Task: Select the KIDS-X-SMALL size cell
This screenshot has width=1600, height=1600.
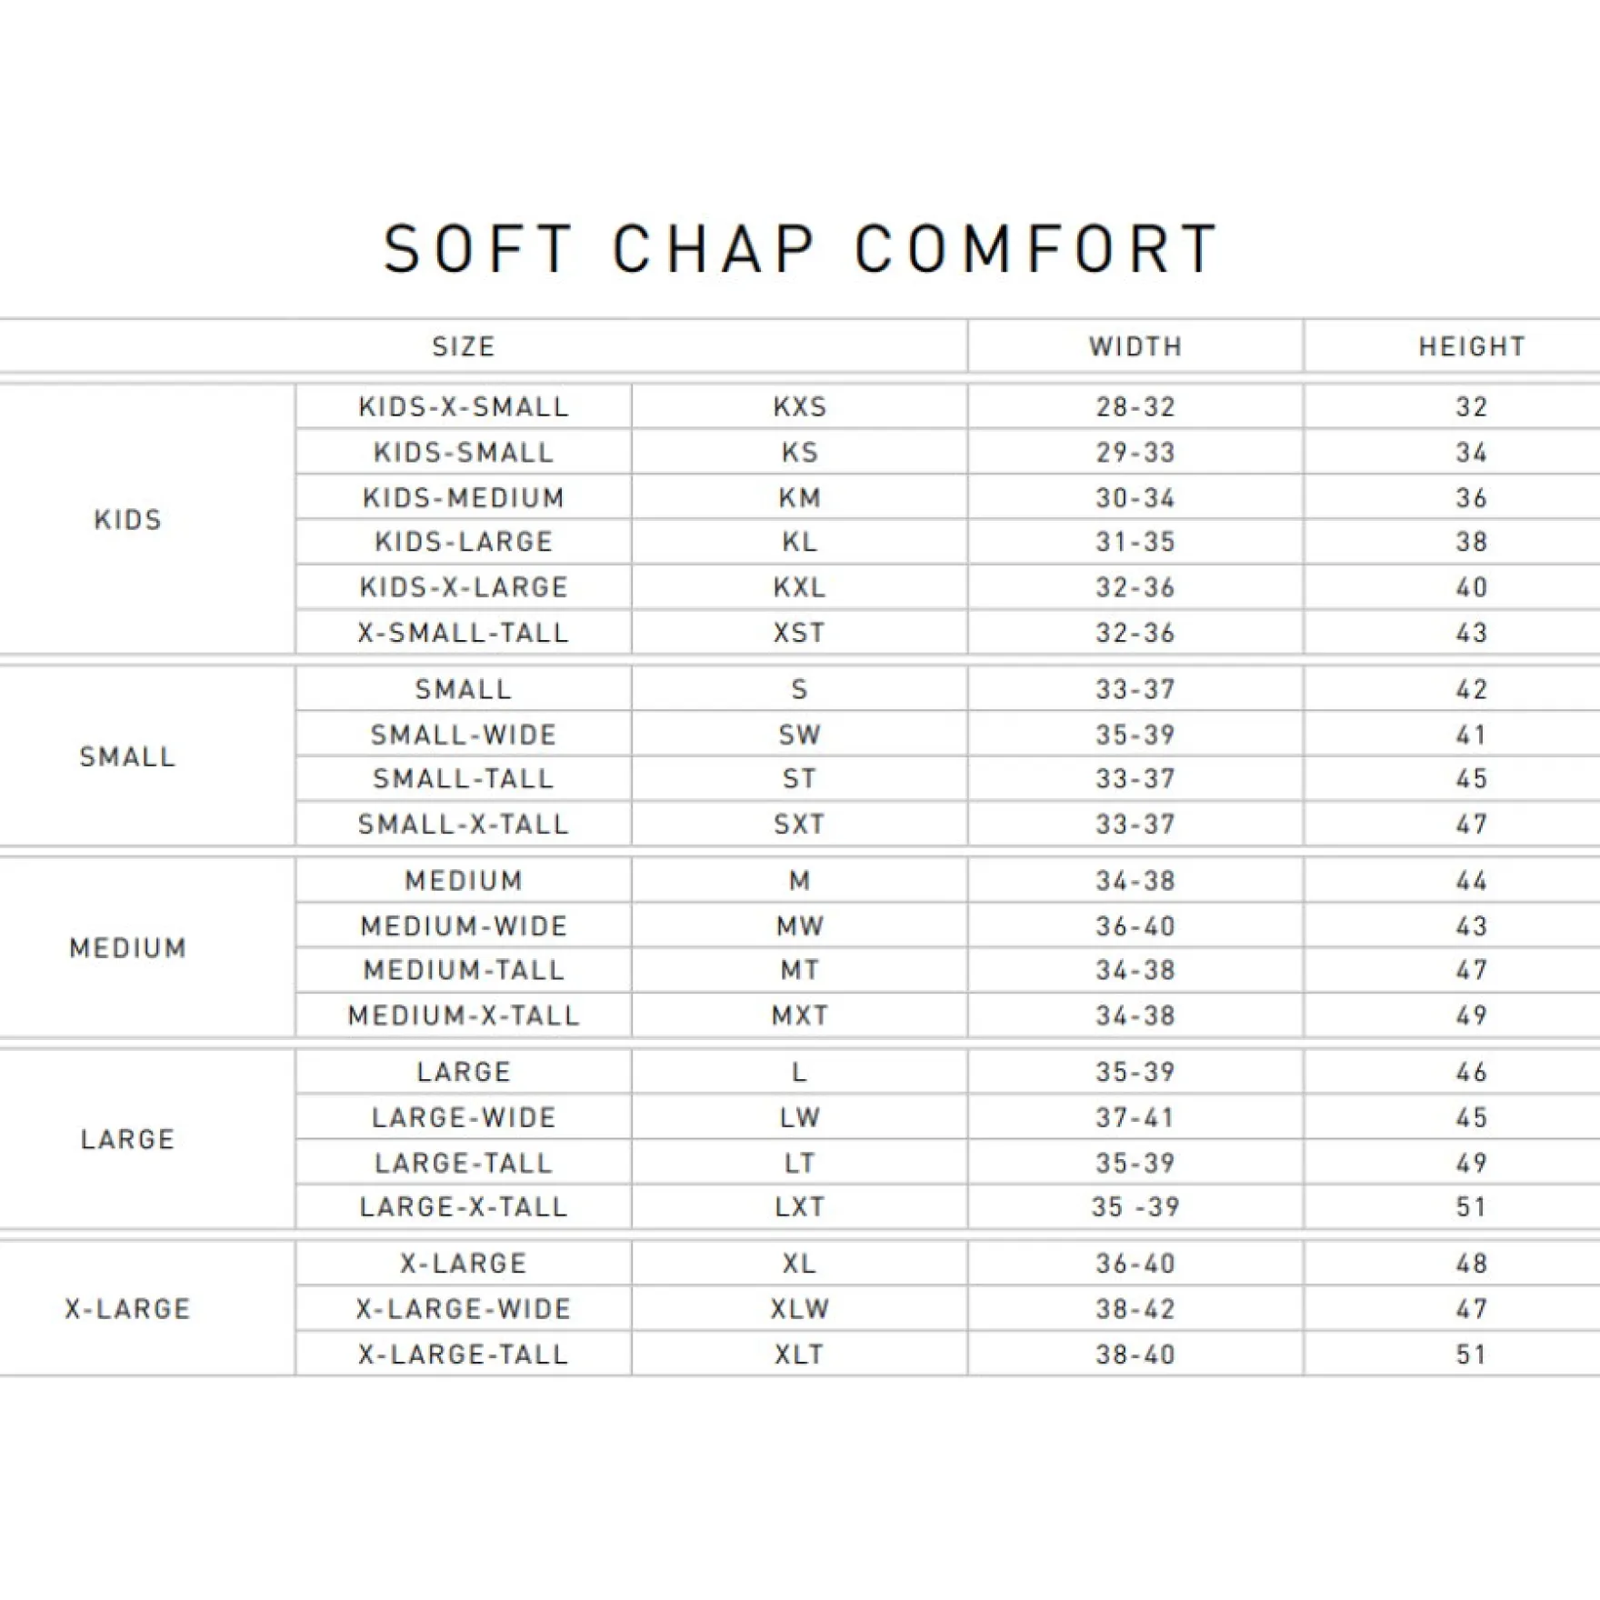Action: [464, 406]
